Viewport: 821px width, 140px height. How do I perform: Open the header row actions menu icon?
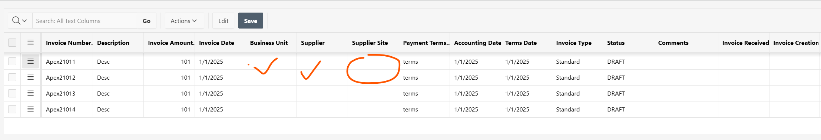(x=30, y=43)
